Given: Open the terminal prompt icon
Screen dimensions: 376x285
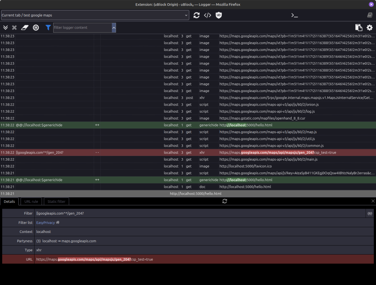Looking at the screenshot, I should pyautogui.click(x=294, y=15).
